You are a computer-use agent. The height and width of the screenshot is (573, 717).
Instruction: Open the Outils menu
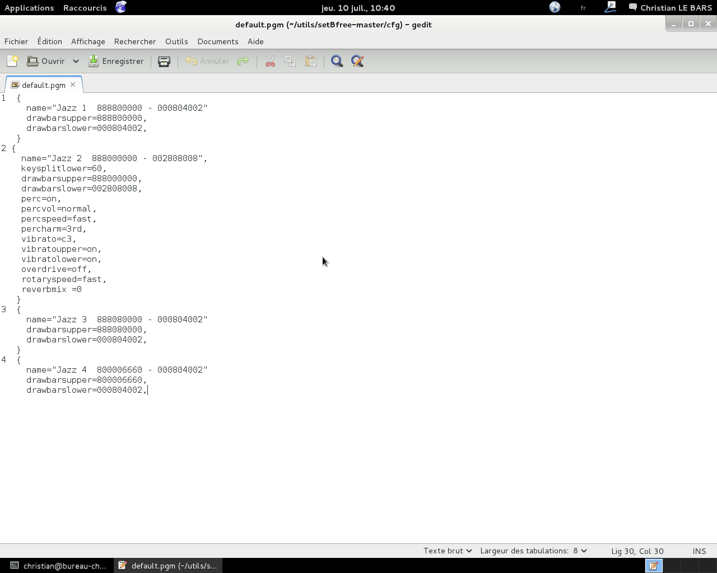176,41
